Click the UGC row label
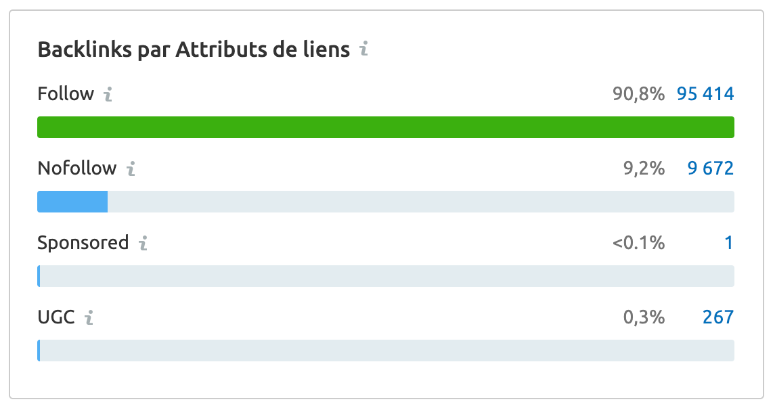This screenshot has height=406, width=773. [56, 317]
